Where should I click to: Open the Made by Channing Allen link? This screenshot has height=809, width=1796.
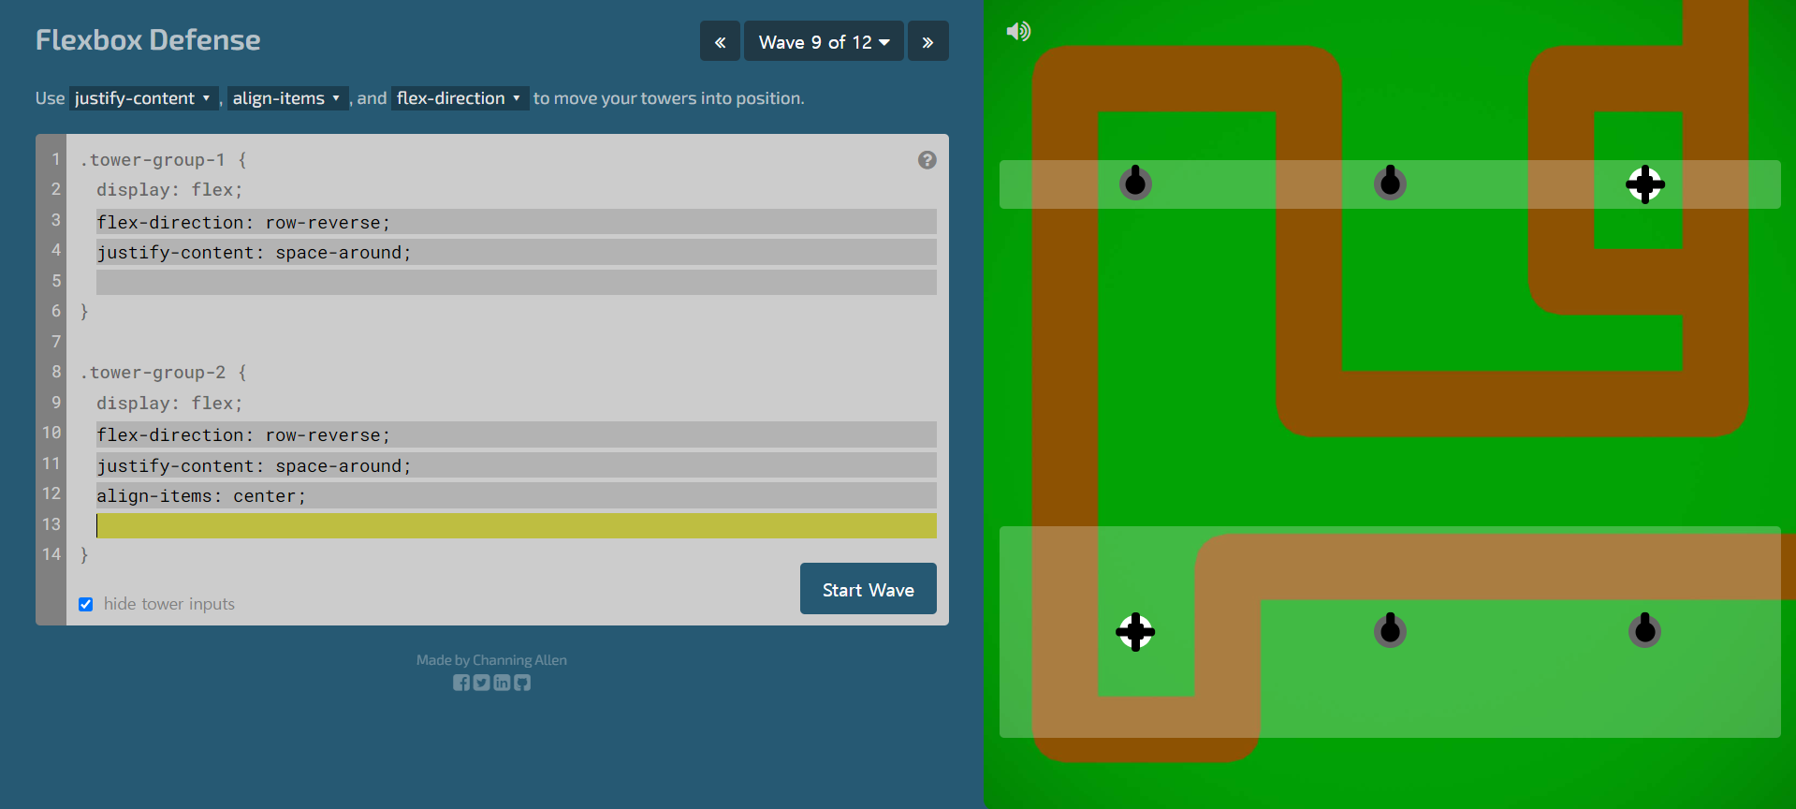pos(491,660)
